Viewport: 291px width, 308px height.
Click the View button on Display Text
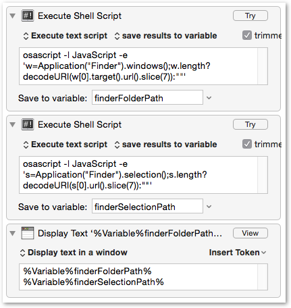[x=250, y=233]
